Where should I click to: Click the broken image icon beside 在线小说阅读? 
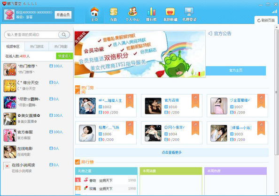7,166
